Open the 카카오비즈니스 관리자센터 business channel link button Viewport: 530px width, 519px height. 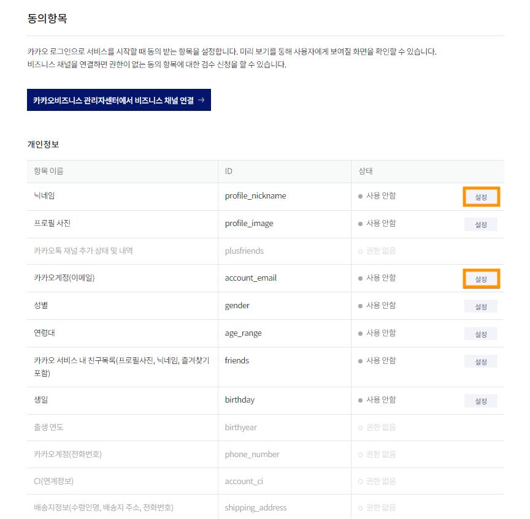coord(118,100)
